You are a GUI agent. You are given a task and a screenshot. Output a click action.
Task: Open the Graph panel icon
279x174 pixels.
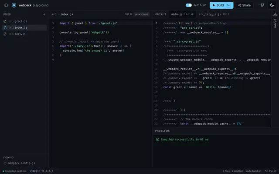coord(275,14)
